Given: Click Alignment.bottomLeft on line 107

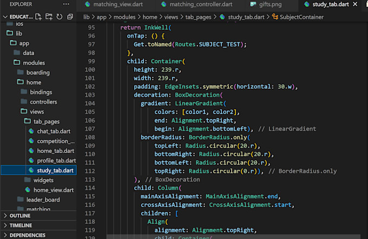Looking at the screenshot, I should pyautogui.click(x=212, y=129).
